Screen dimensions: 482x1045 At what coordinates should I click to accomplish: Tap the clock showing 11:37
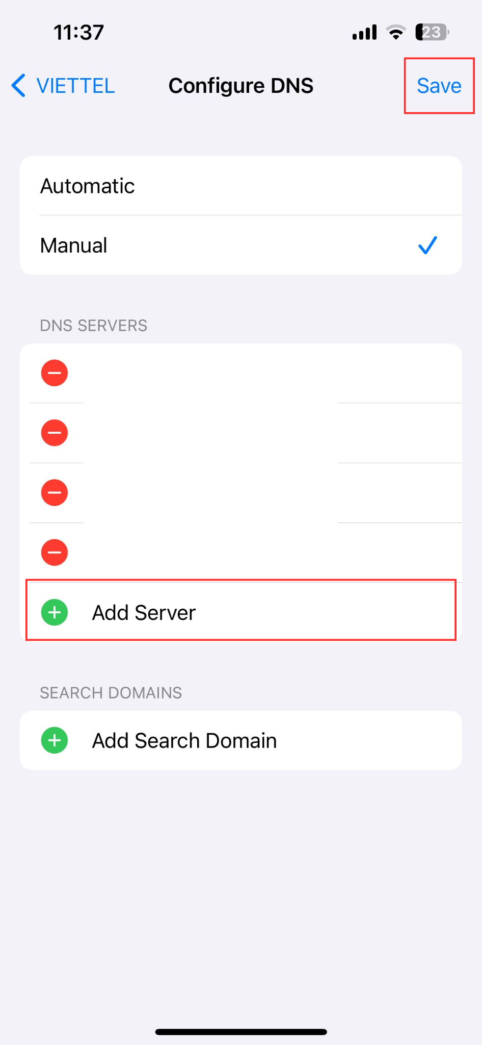[x=79, y=33]
